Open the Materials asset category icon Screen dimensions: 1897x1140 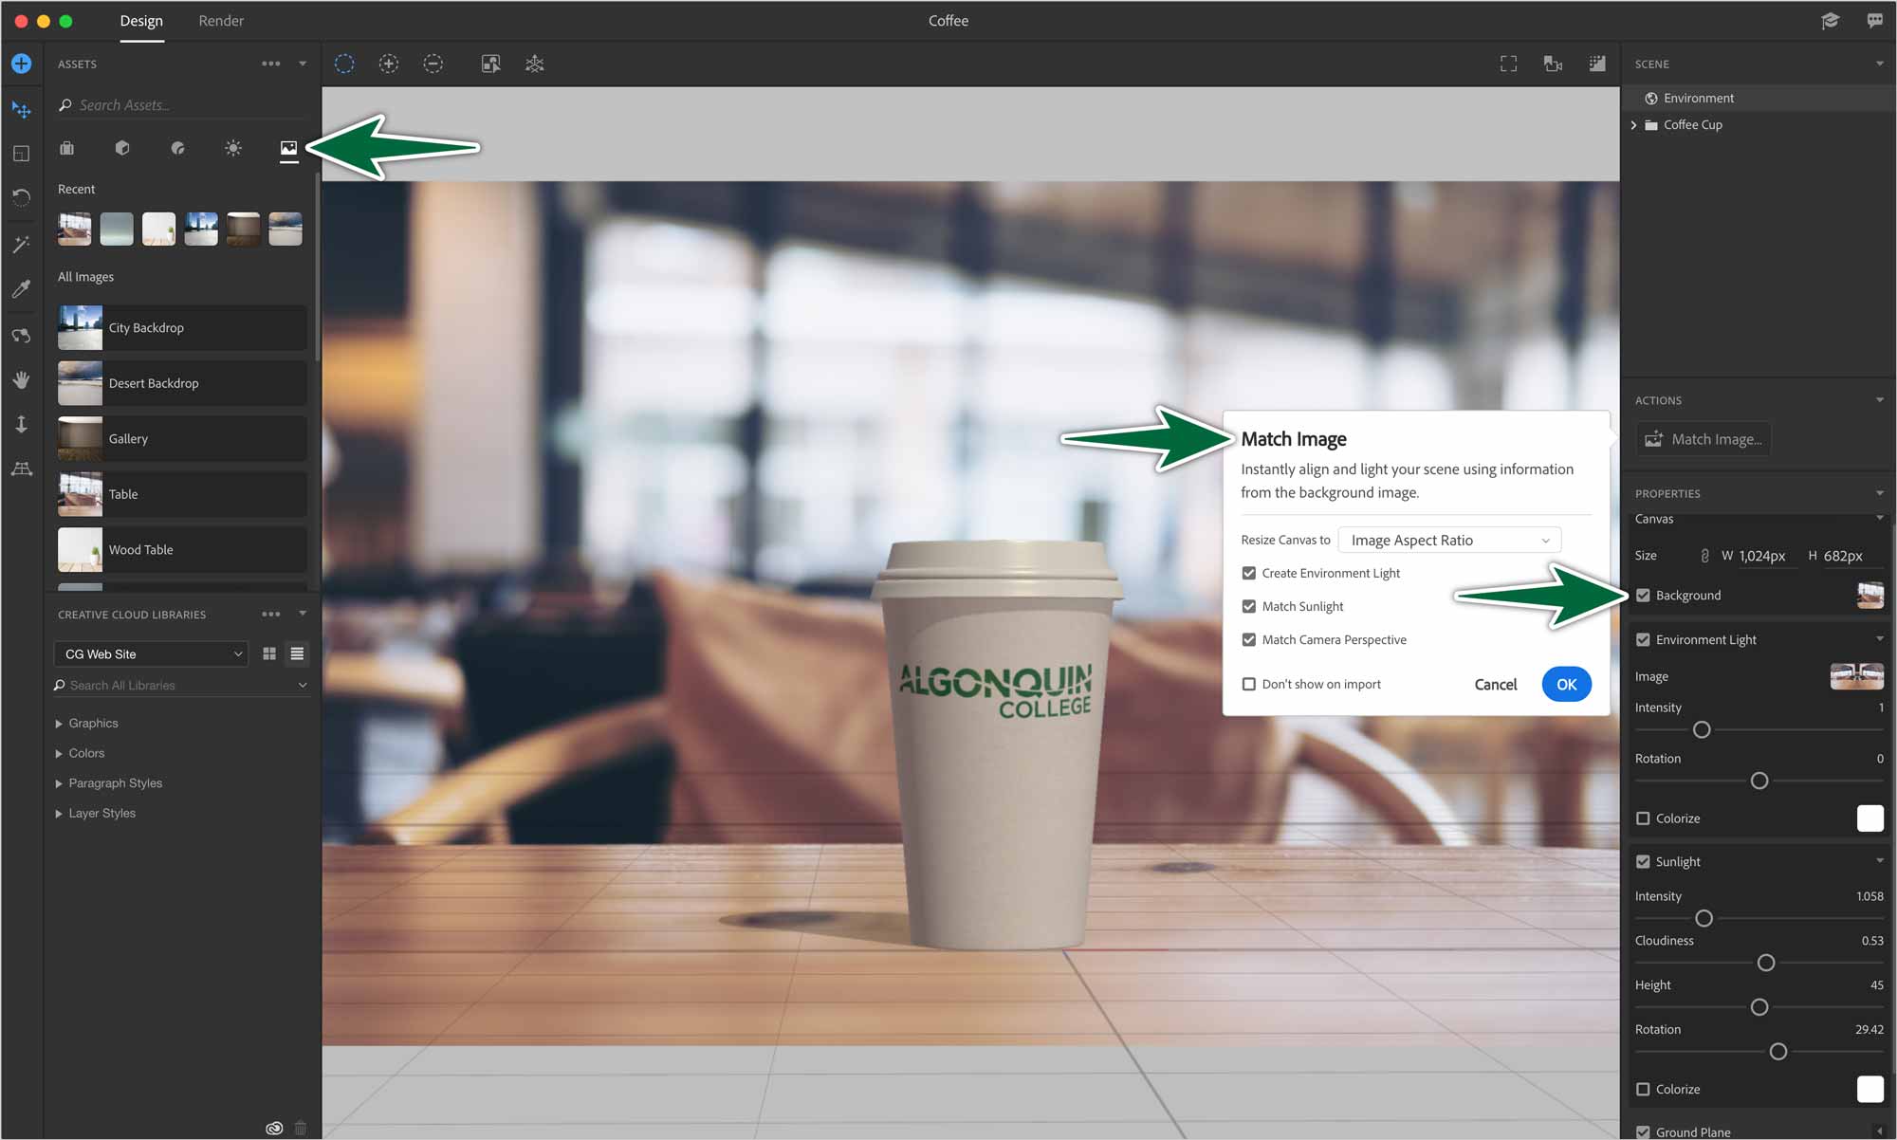click(x=177, y=148)
